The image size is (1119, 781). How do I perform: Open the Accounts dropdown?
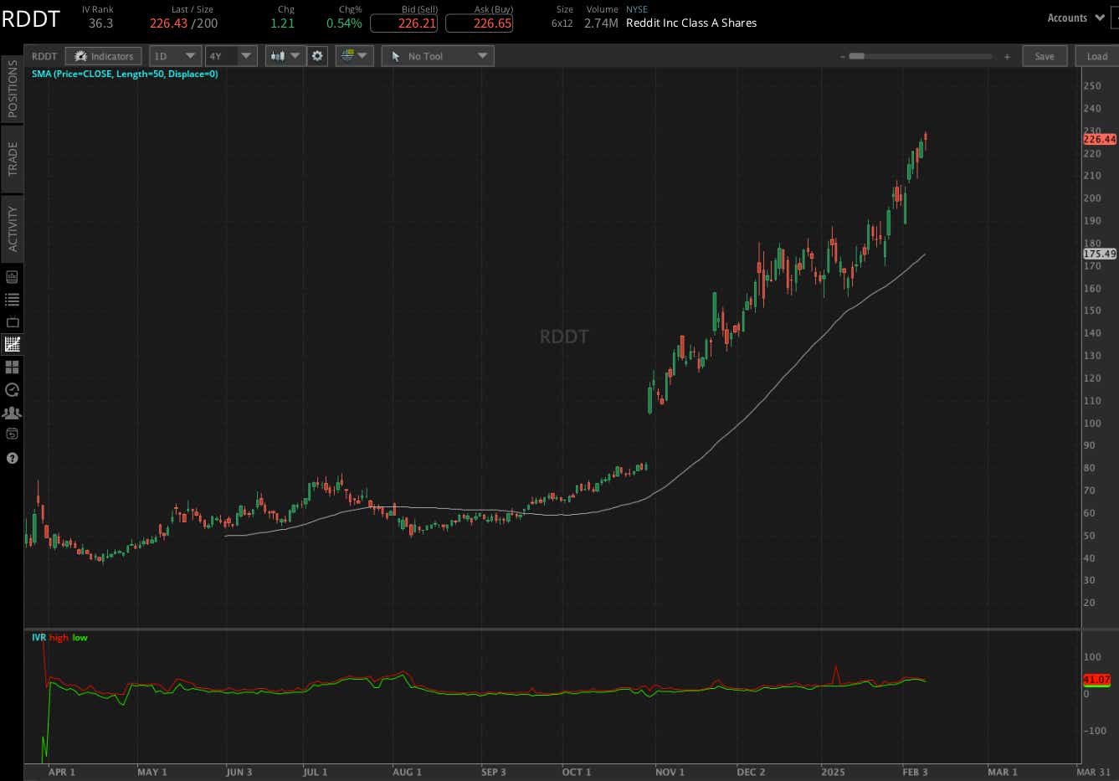coord(1075,17)
